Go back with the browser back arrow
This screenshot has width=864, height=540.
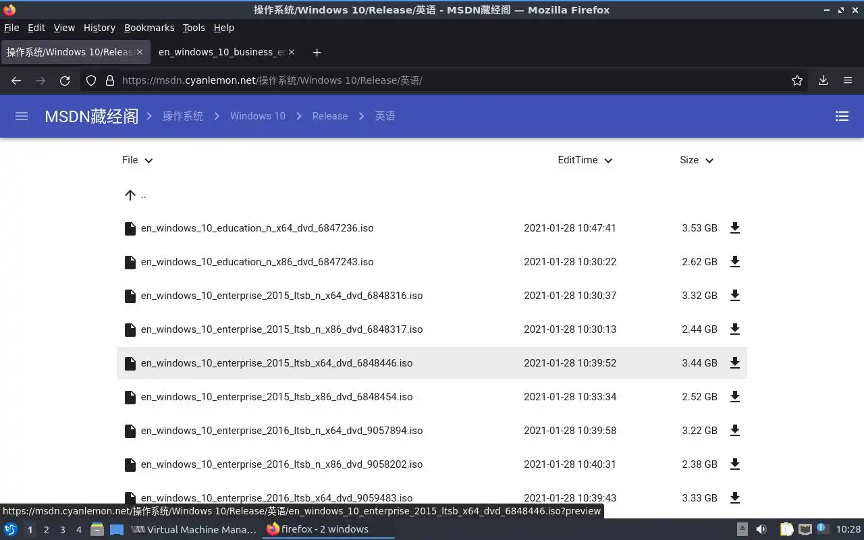(16, 80)
